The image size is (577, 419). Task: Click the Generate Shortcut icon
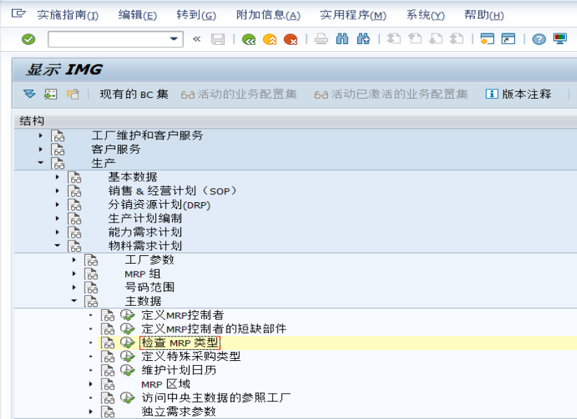click(508, 38)
